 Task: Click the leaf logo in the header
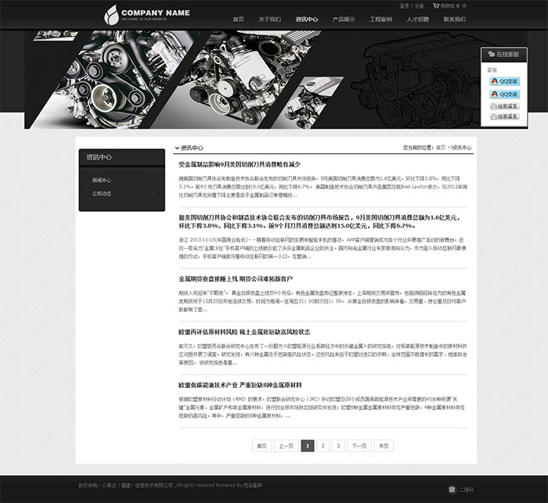pyautogui.click(x=111, y=15)
